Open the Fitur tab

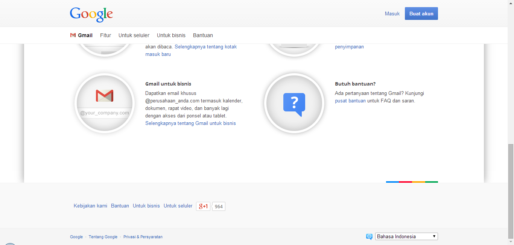105,35
